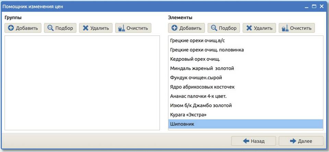Select row Изюм б/к Джамбо золотой

pyautogui.click(x=246, y=105)
